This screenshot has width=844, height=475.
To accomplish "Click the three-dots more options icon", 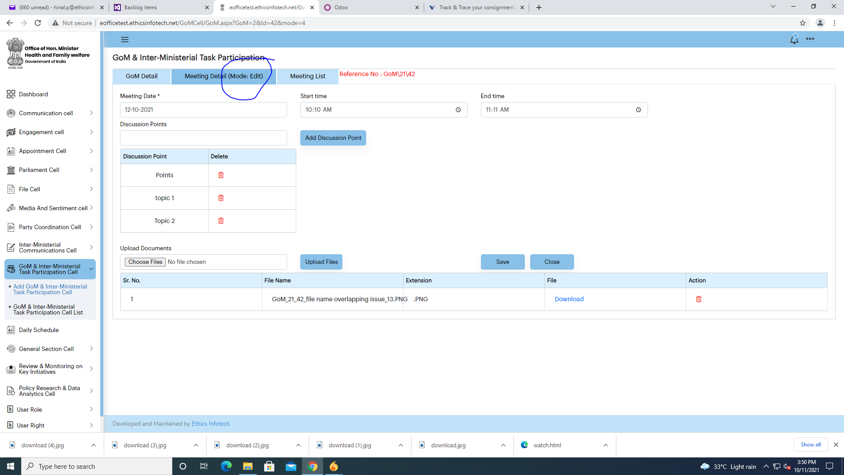I will (810, 39).
